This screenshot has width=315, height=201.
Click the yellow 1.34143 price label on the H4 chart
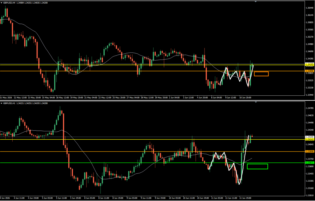[309, 65]
